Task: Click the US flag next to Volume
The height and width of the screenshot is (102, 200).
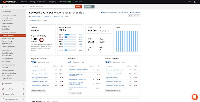Action: tap(38, 31)
